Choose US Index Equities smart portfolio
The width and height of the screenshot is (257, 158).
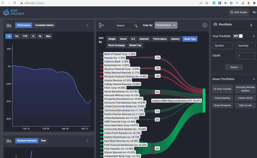pos(222,89)
